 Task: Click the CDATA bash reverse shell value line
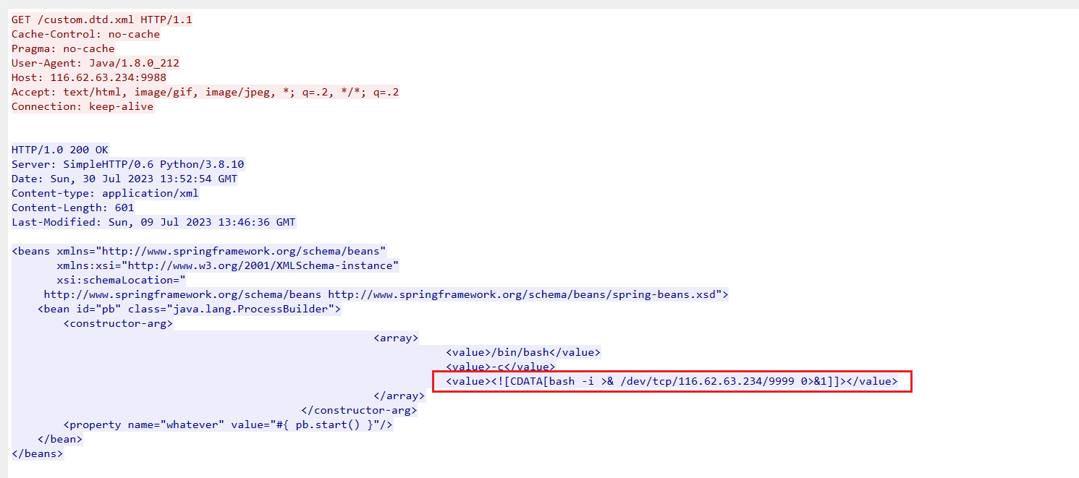672,381
